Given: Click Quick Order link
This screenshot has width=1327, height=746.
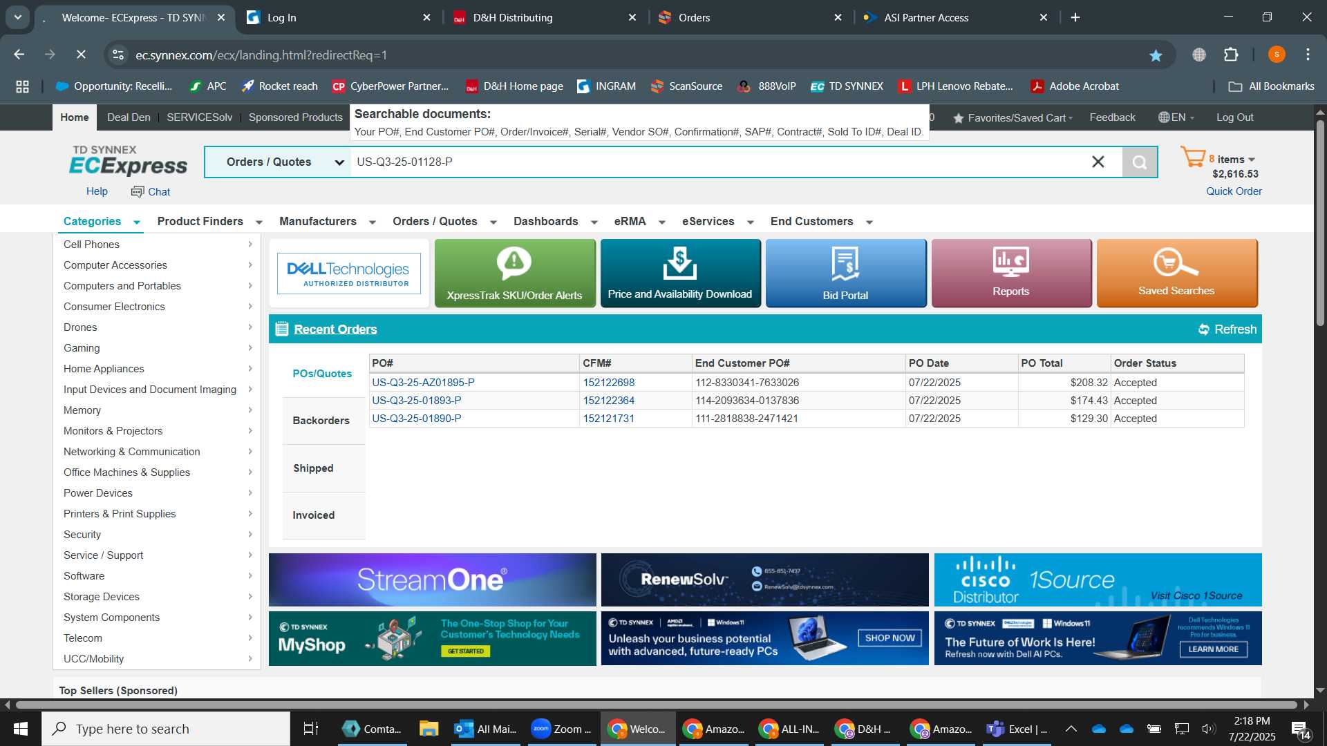Looking at the screenshot, I should click(1234, 191).
